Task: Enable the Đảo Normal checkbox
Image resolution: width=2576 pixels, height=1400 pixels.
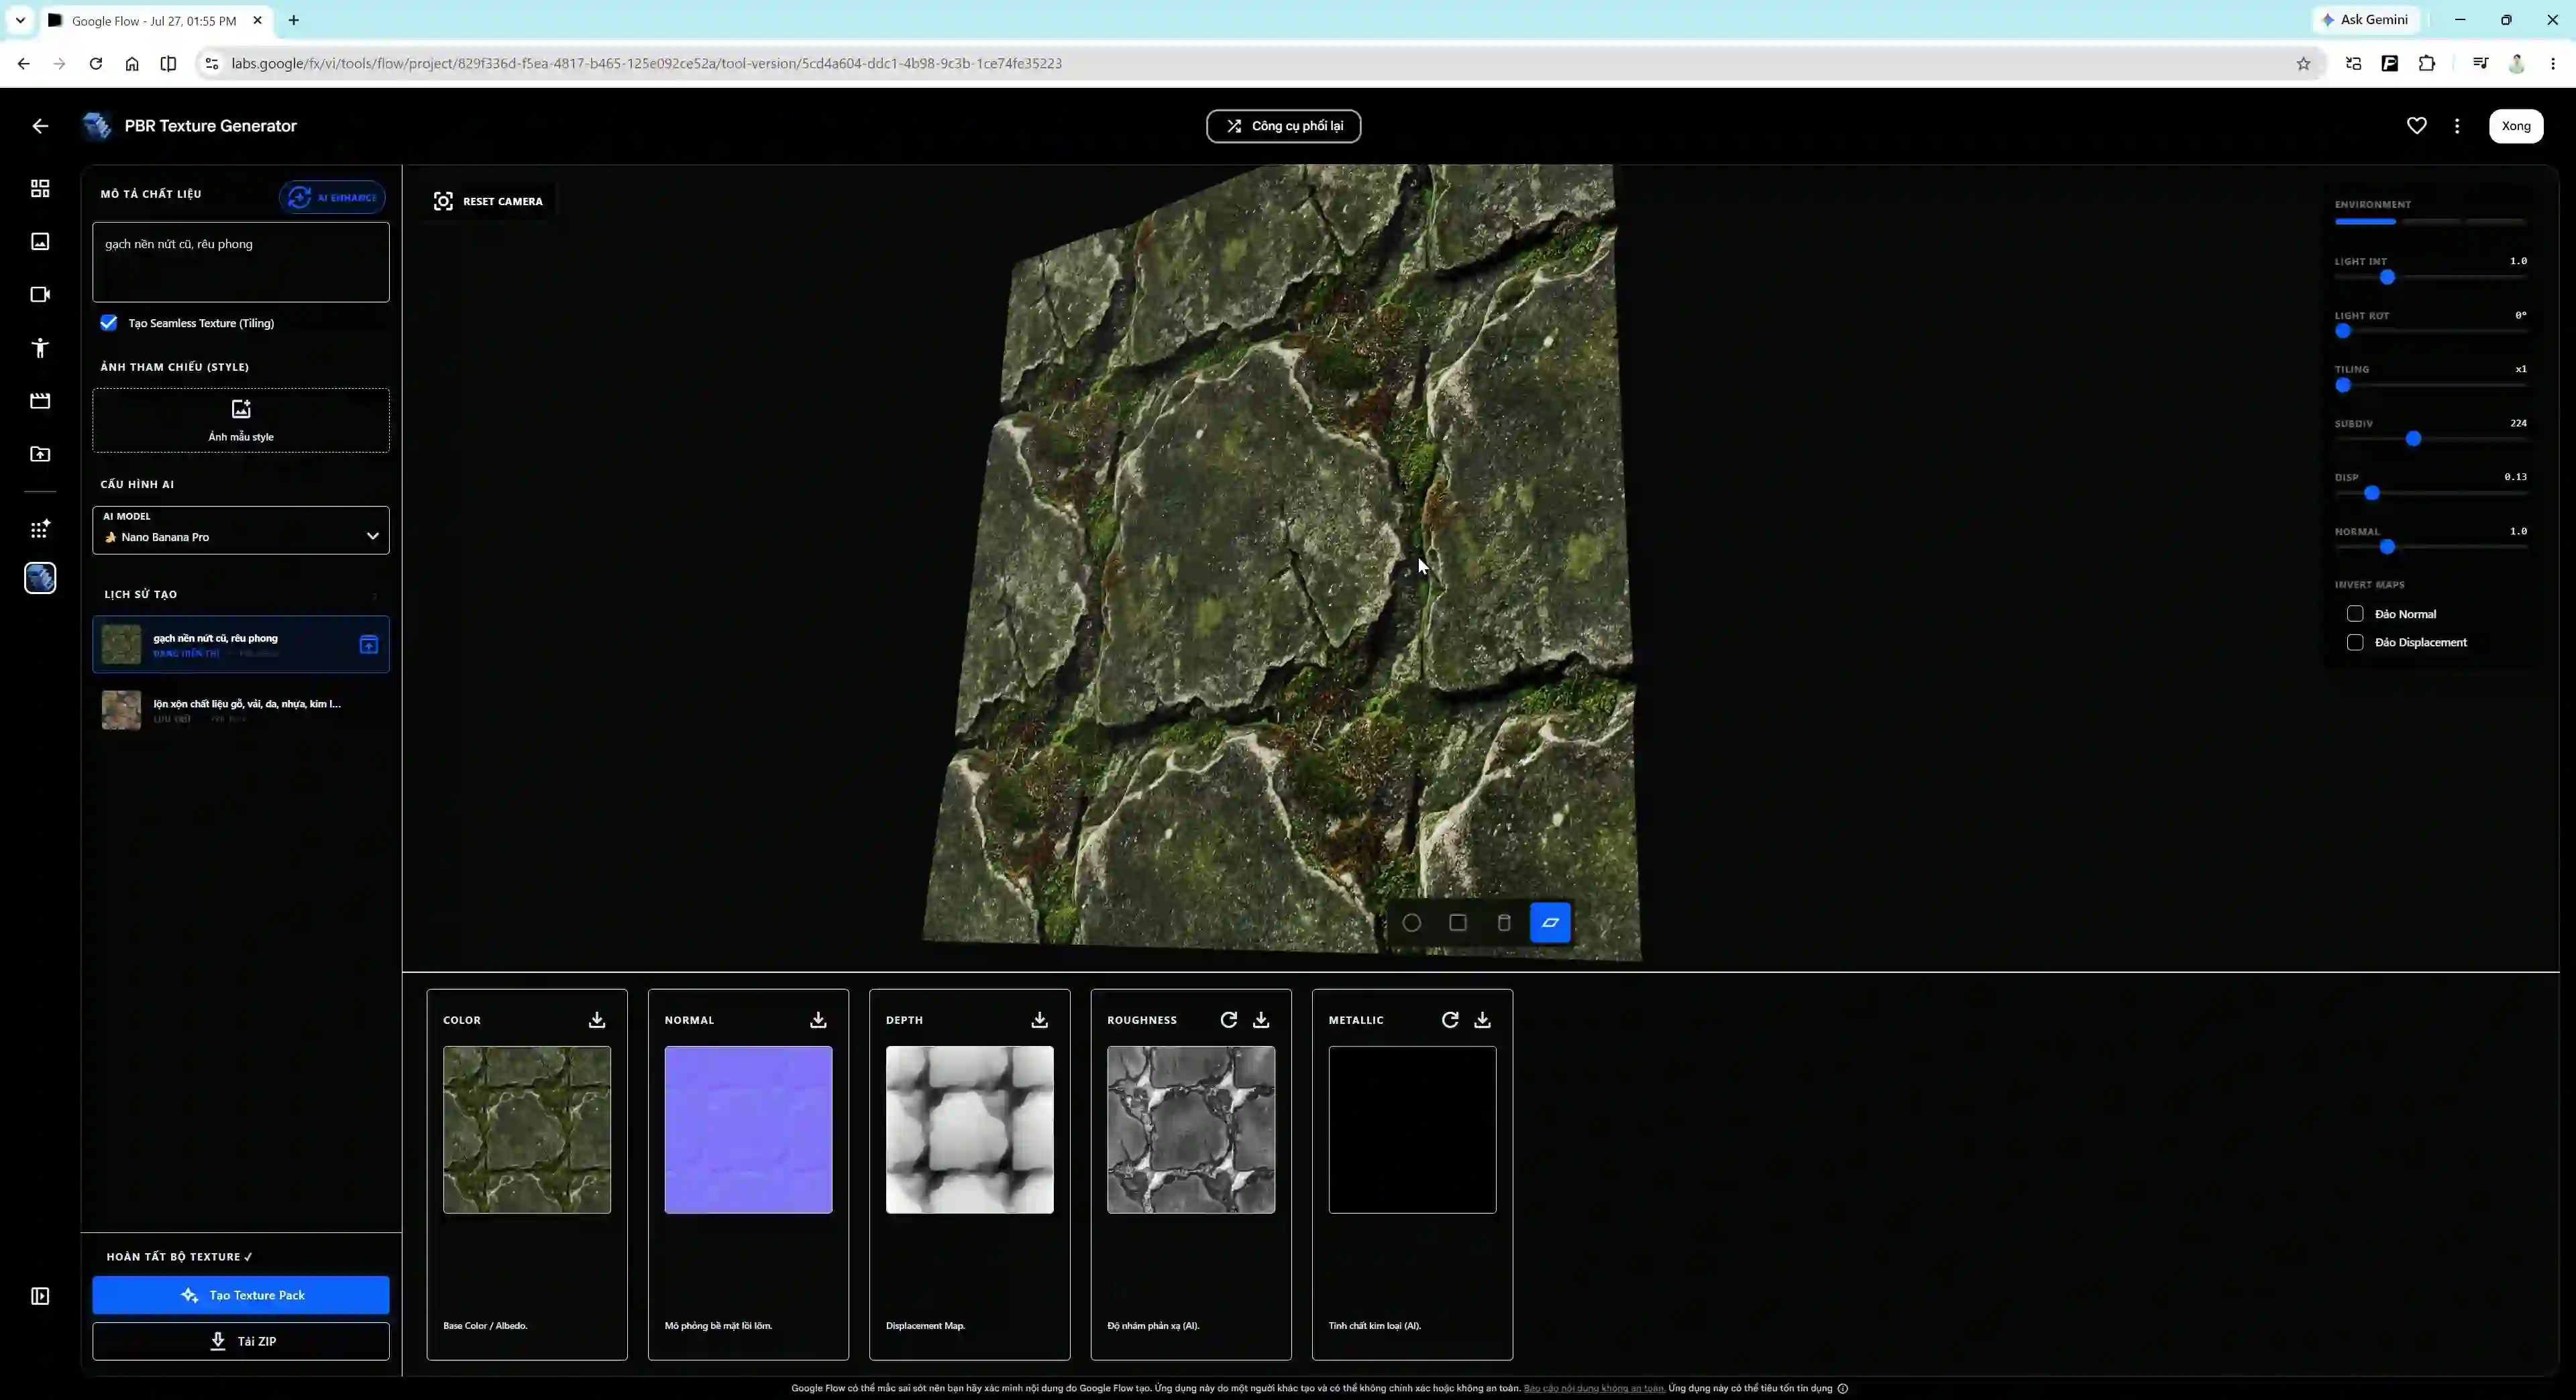Action: coord(2355,614)
